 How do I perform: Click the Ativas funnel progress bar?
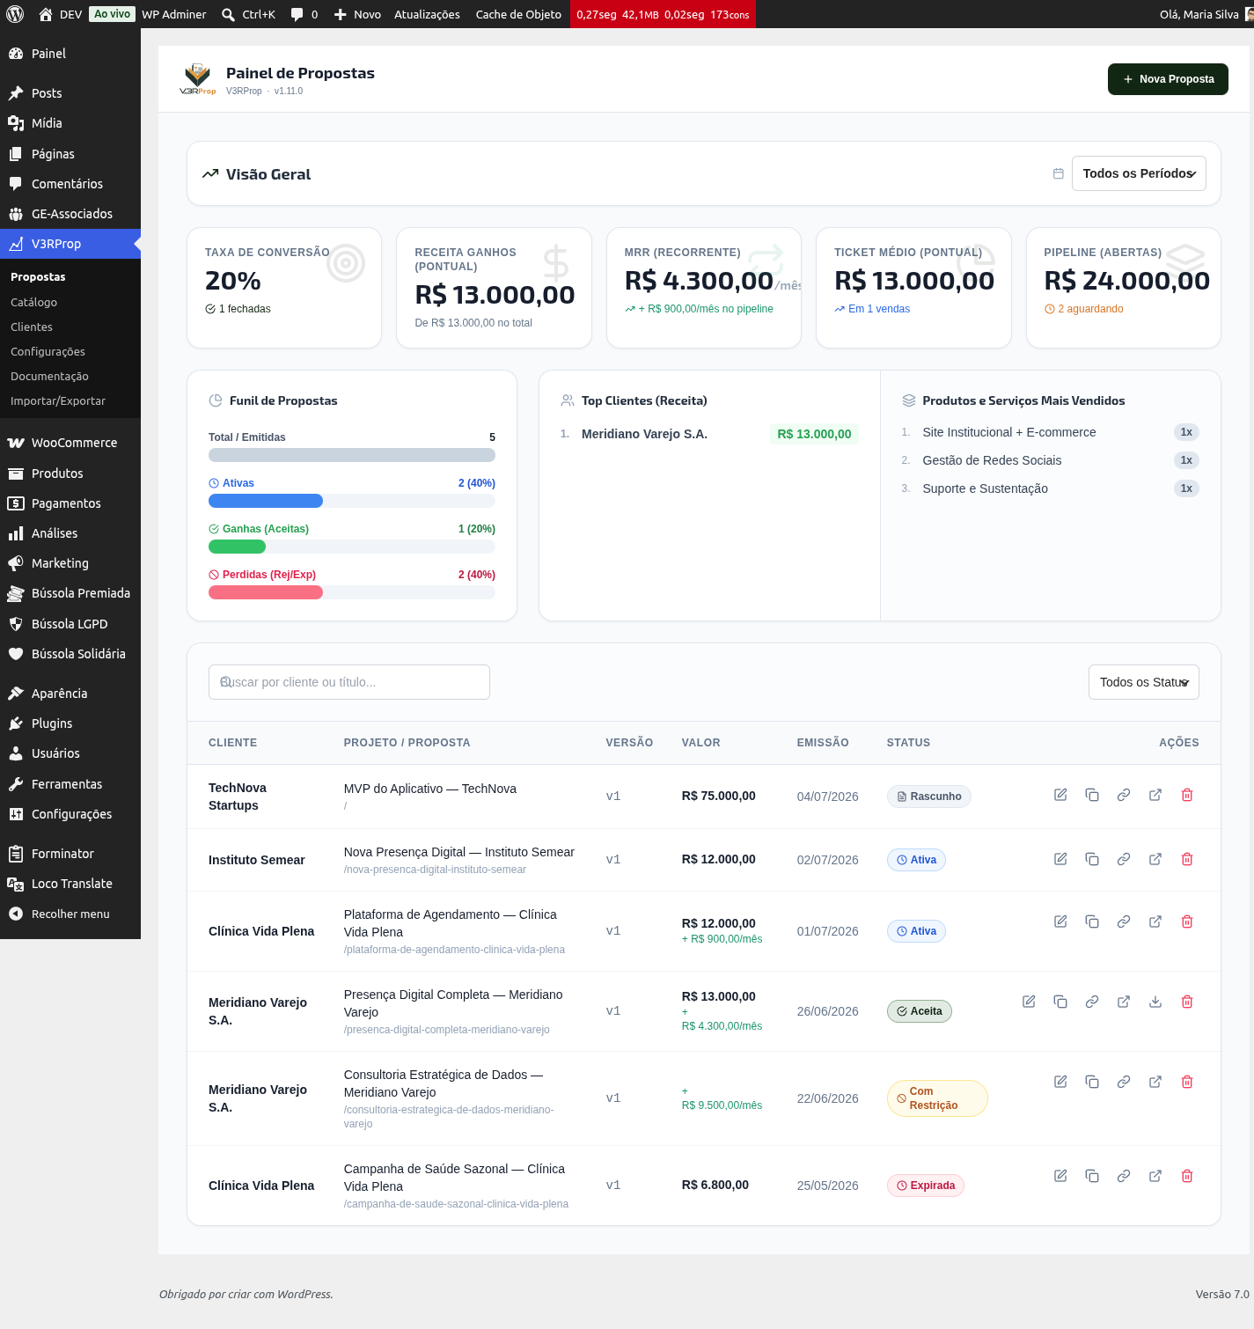tap(352, 501)
